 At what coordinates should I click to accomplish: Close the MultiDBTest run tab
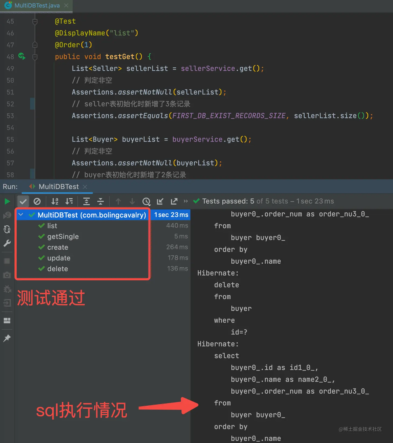85,187
